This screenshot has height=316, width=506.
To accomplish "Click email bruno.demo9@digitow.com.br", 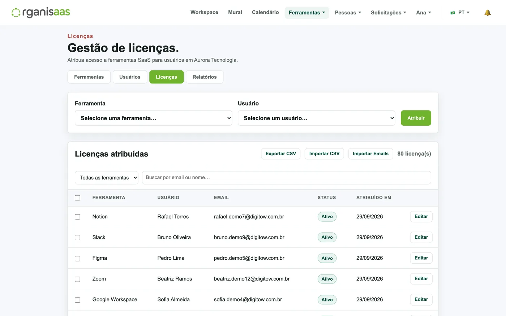I will click(249, 237).
